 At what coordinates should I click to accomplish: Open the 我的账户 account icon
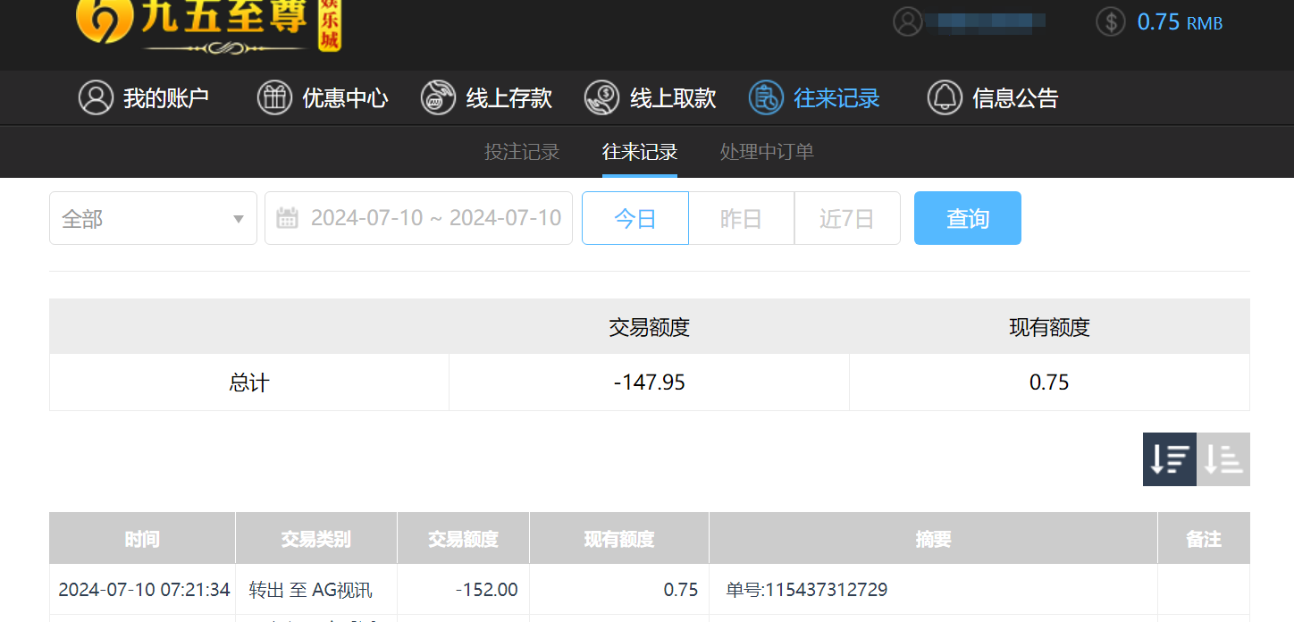click(97, 98)
